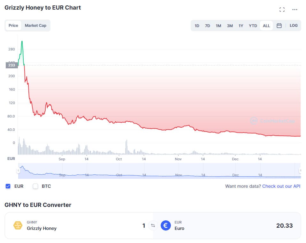This screenshot has width=306, height=243.
Task: Click the blue Euro currency icon
Action: (x=166, y=225)
